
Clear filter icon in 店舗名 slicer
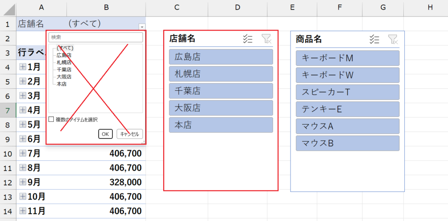click(x=266, y=39)
